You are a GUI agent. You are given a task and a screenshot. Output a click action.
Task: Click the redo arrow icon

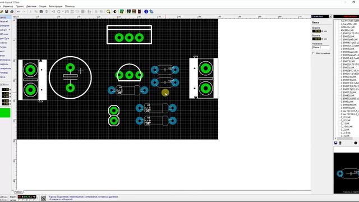24,11
